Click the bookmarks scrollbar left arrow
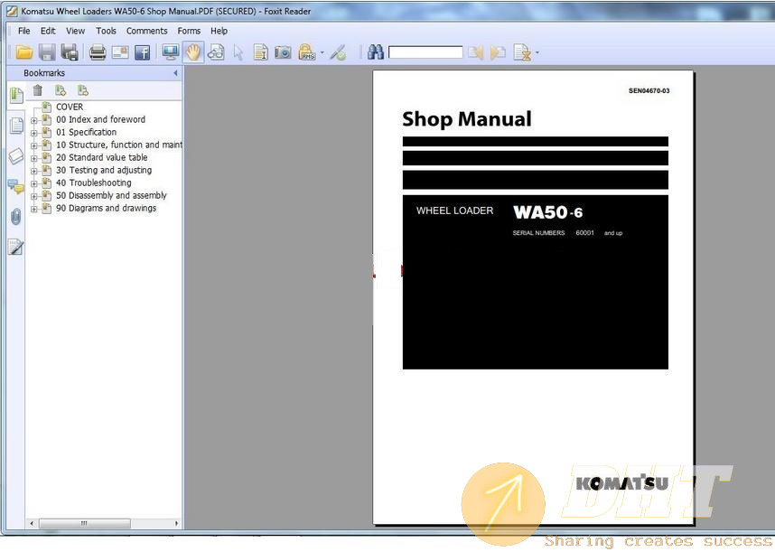This screenshot has width=775, height=552. pos(33,523)
